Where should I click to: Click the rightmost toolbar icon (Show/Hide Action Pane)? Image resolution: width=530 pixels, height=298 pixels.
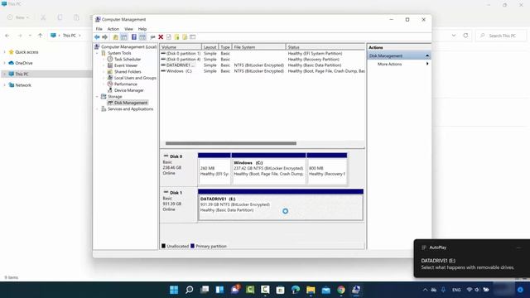(193, 36)
